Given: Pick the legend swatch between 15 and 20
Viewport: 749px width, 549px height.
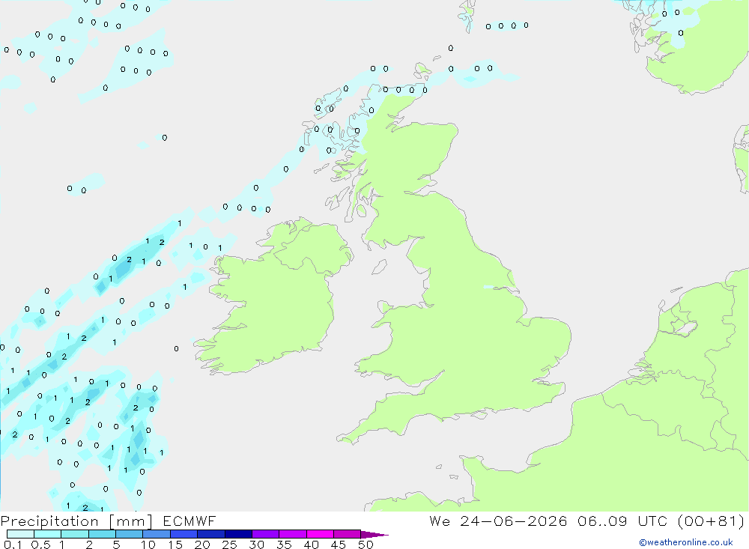Looking at the screenshot, I should [x=184, y=534].
